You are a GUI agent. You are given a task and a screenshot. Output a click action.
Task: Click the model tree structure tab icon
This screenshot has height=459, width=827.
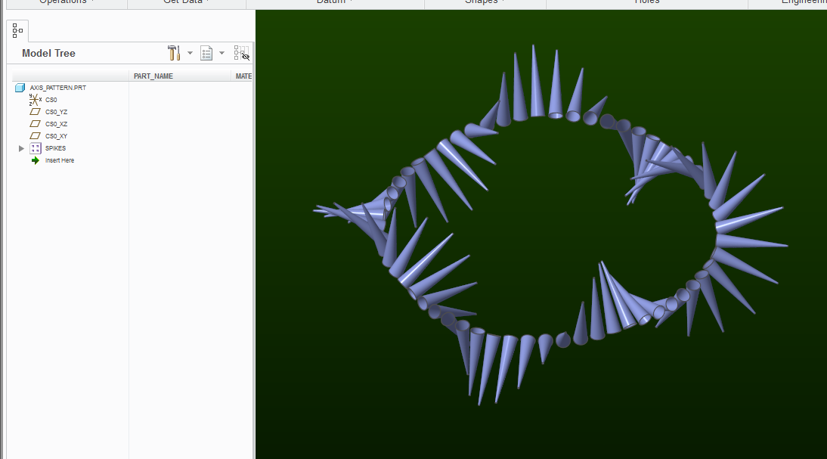17,30
